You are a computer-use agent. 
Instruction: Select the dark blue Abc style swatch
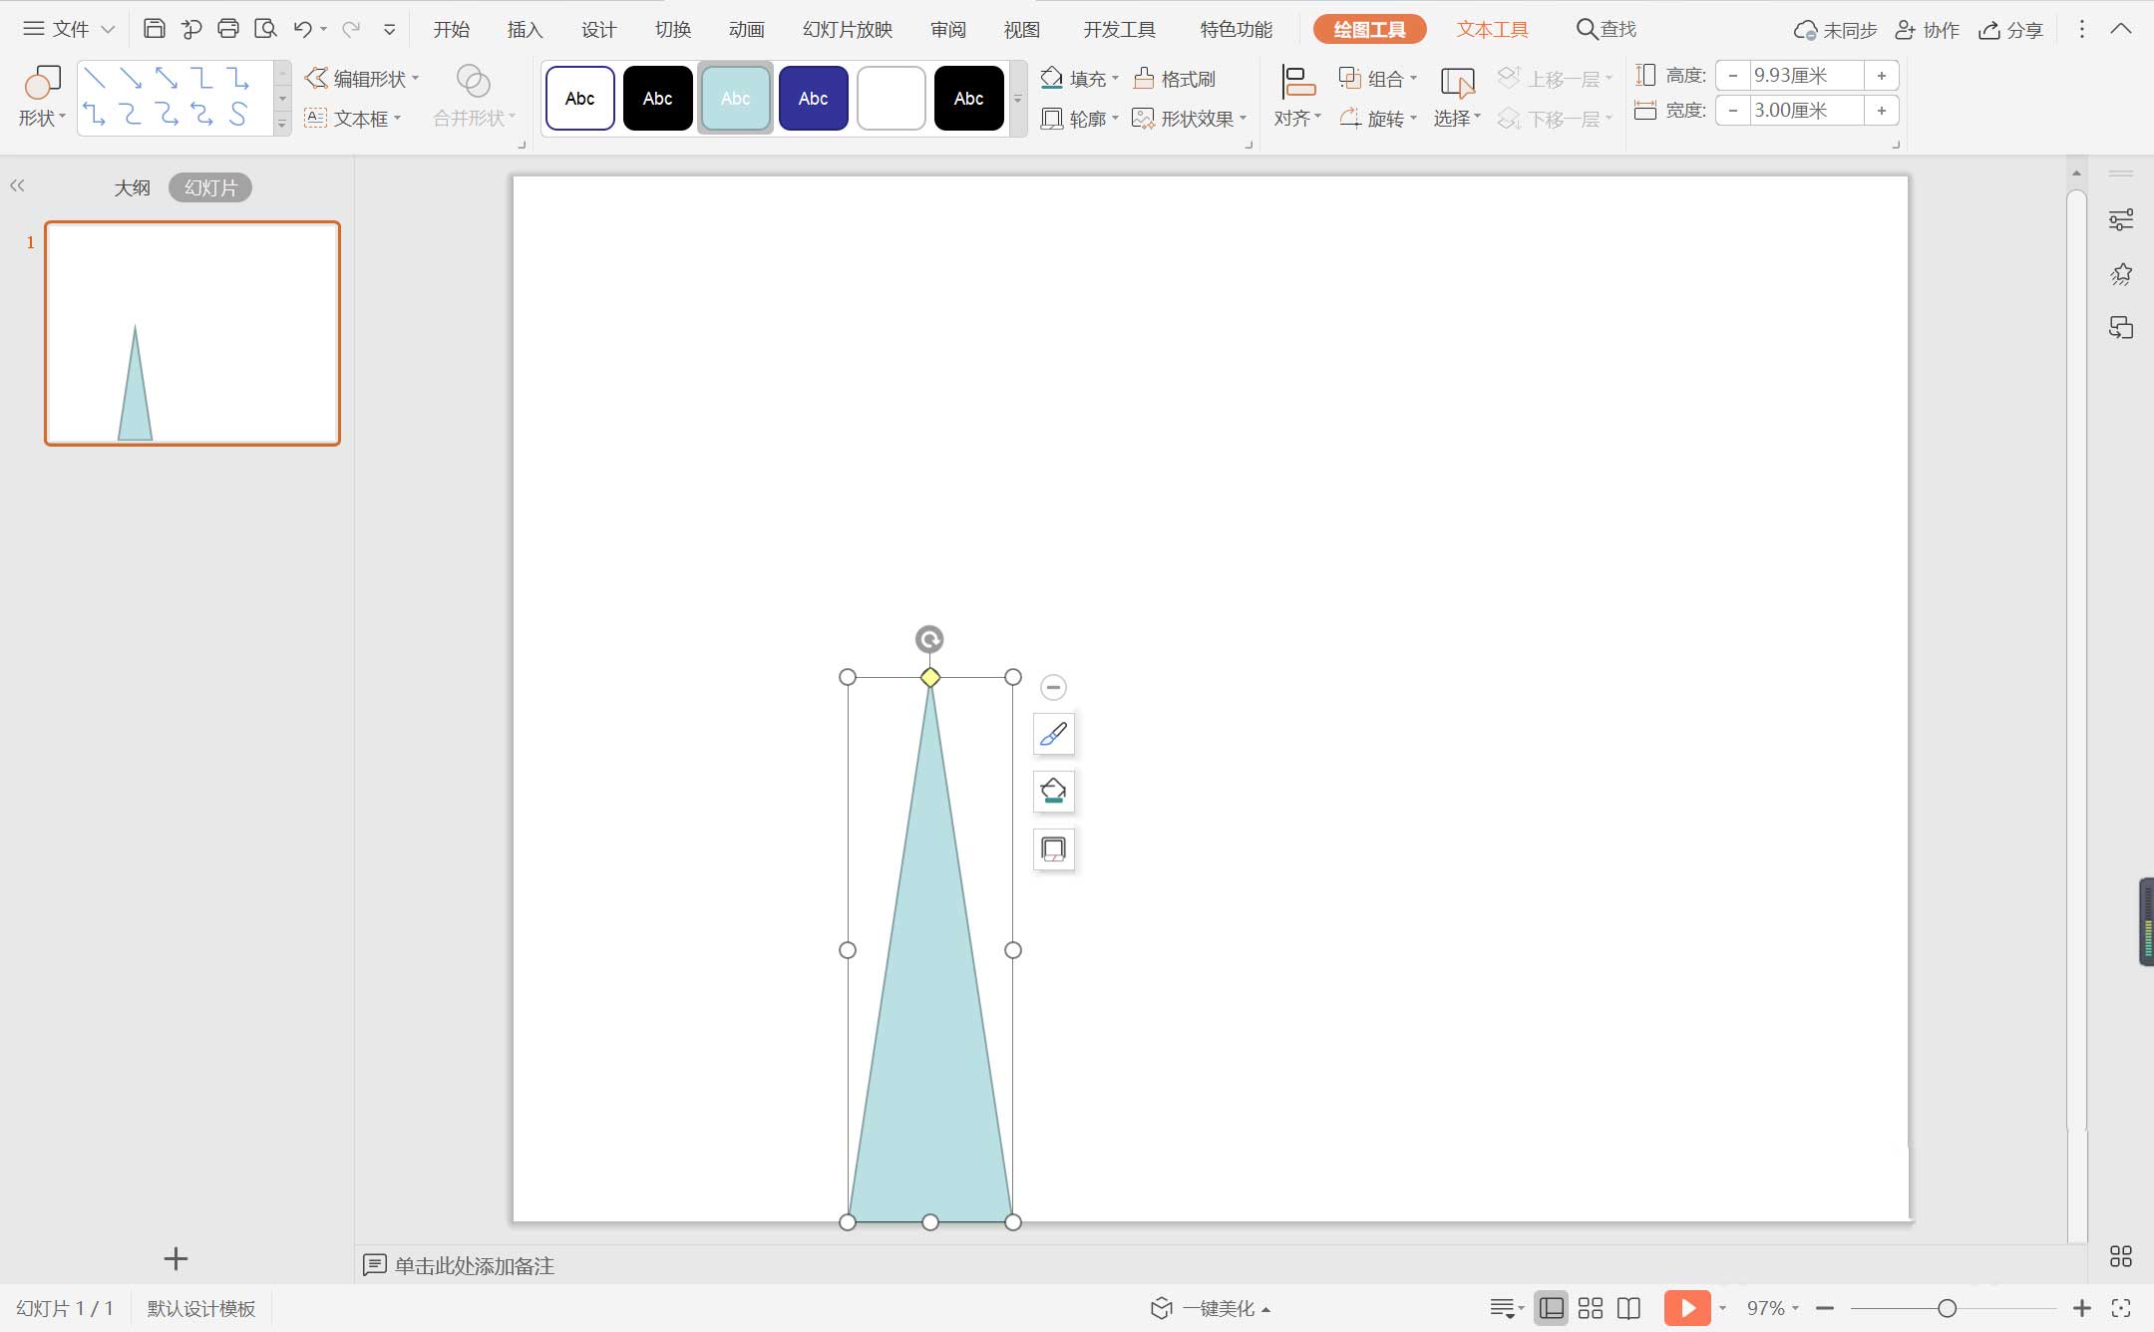coord(813,98)
